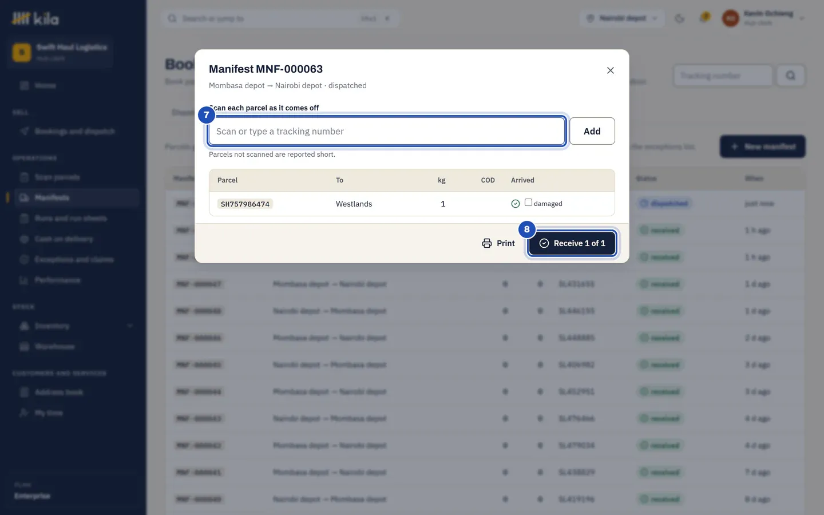
Task: Tick the damaged checkbox for SH757986474
Action: pyautogui.click(x=528, y=203)
